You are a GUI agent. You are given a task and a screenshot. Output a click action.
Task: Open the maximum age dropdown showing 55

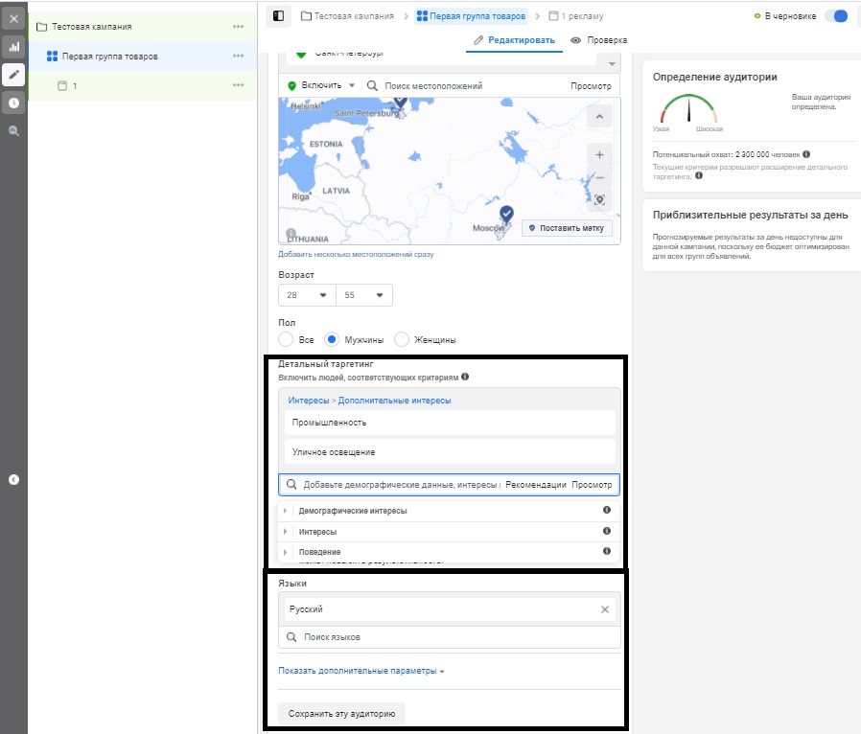pos(364,295)
